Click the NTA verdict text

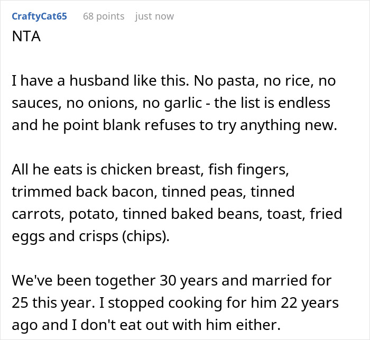click(24, 40)
